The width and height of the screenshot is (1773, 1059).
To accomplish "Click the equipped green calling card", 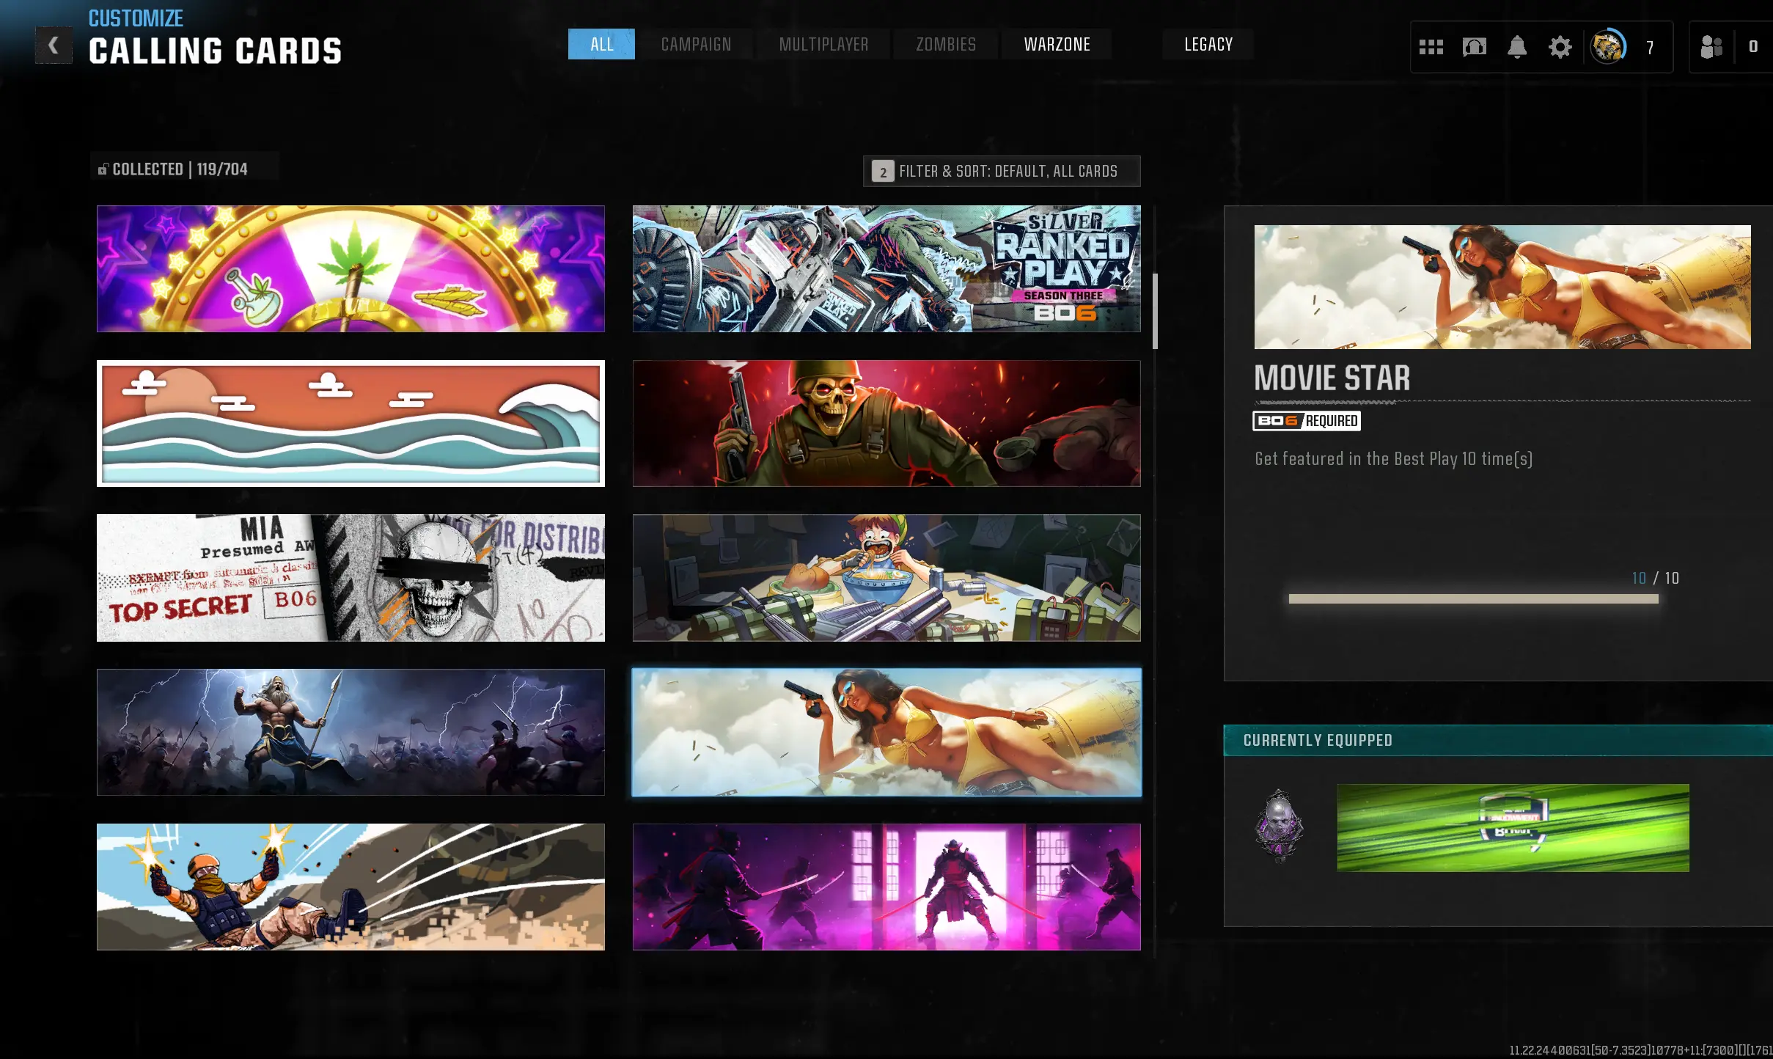I will pos(1513,828).
